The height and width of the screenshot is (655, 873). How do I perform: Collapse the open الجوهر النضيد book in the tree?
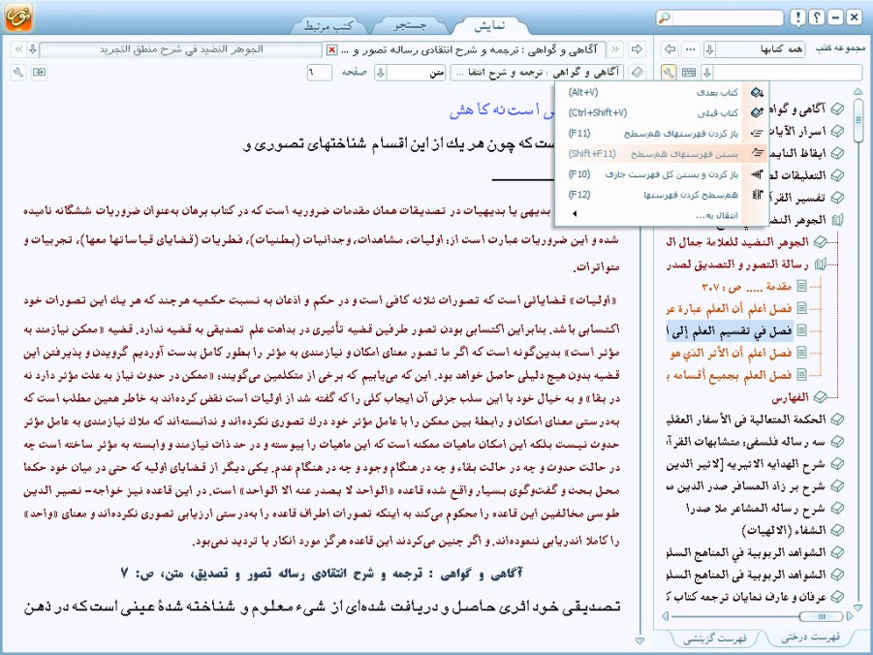pyautogui.click(x=837, y=220)
